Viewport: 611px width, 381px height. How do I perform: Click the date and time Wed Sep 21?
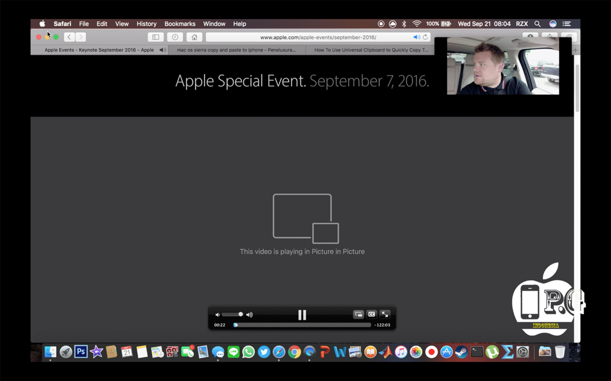click(484, 24)
